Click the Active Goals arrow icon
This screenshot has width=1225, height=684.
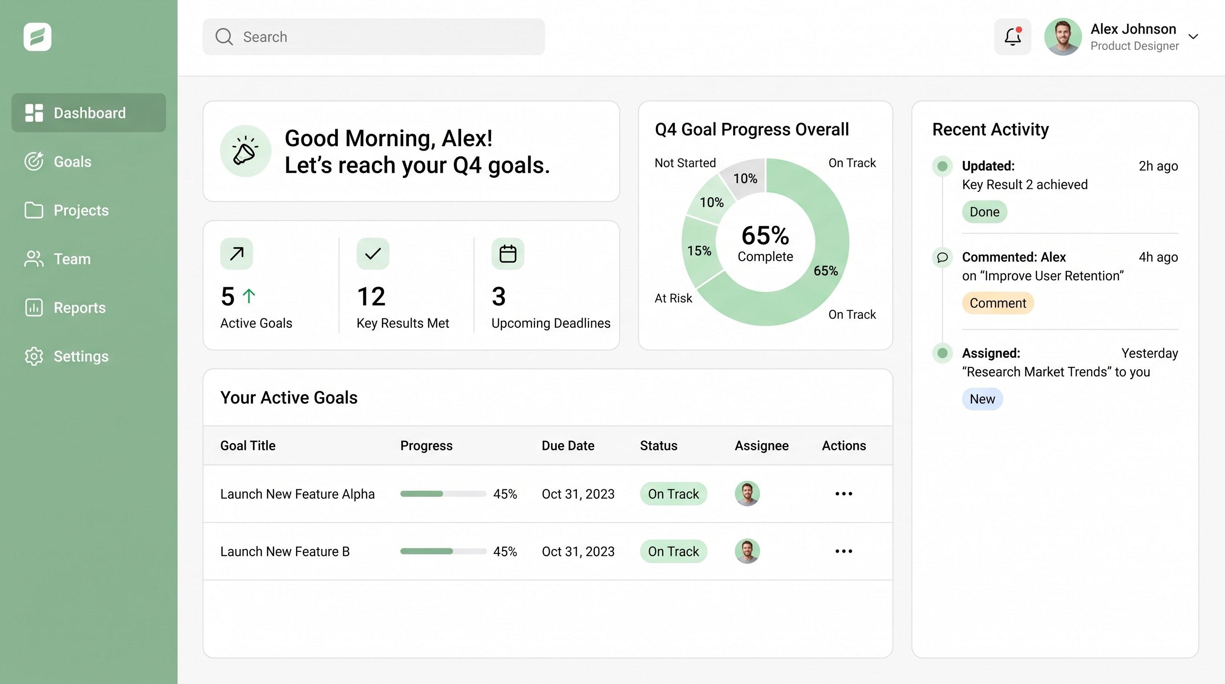coord(236,253)
